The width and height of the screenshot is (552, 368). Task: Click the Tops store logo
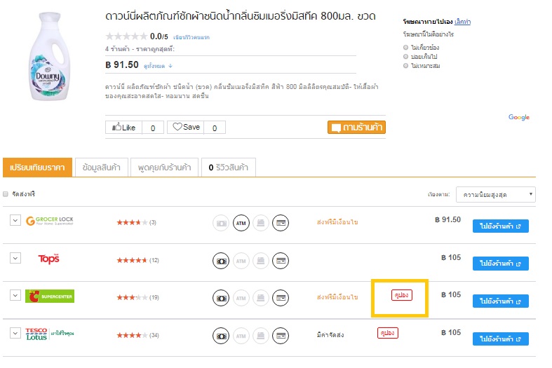point(48,259)
